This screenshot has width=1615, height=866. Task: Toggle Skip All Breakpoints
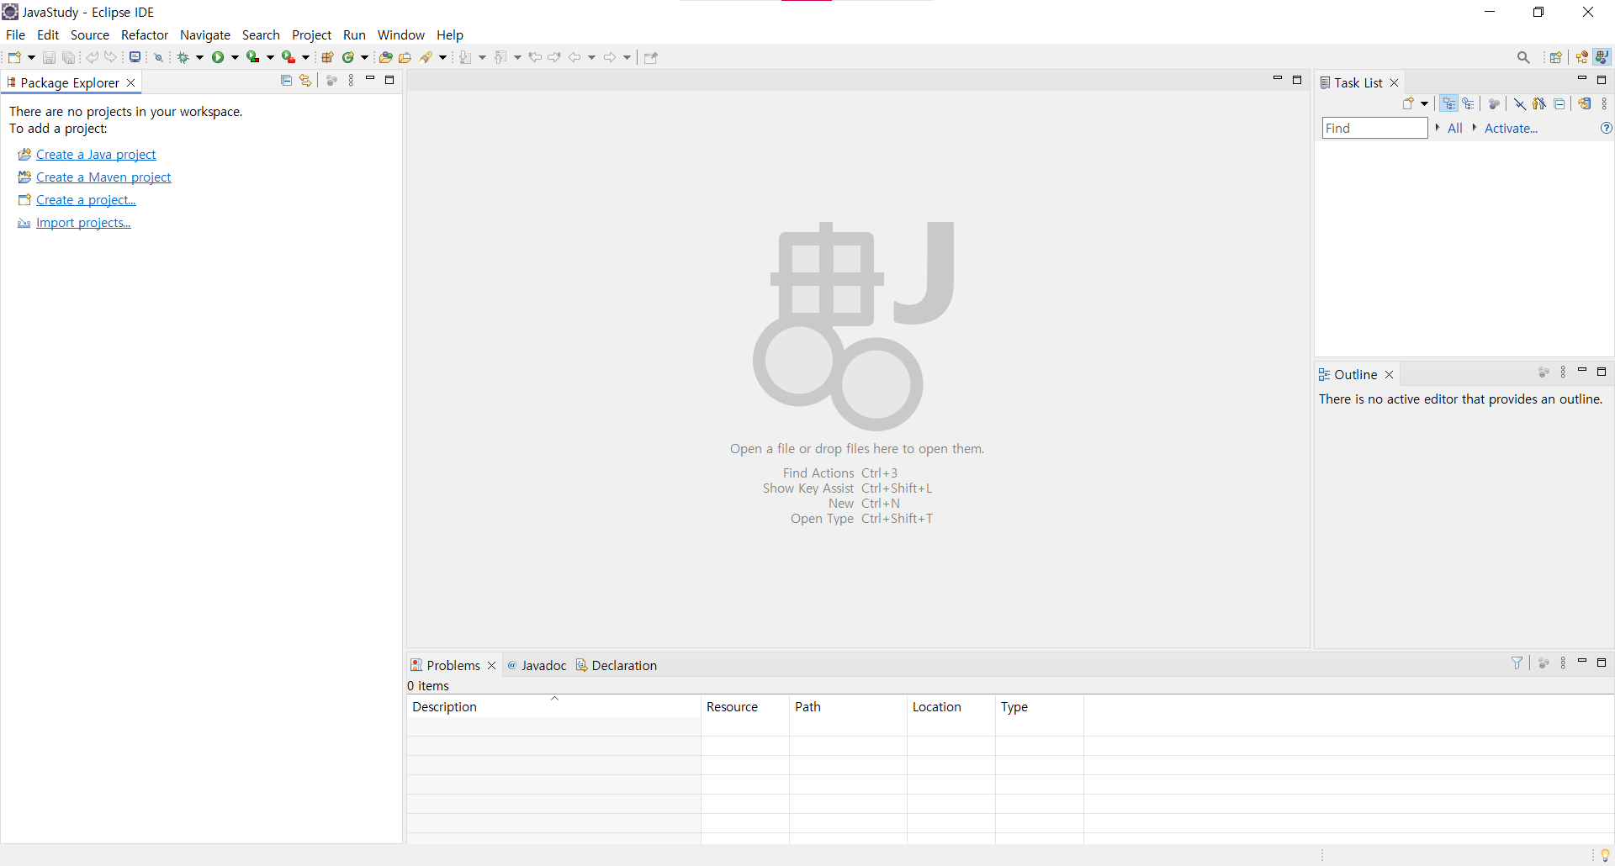tap(158, 57)
